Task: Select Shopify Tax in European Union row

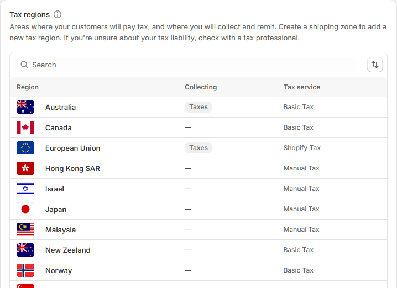Action: (302, 148)
